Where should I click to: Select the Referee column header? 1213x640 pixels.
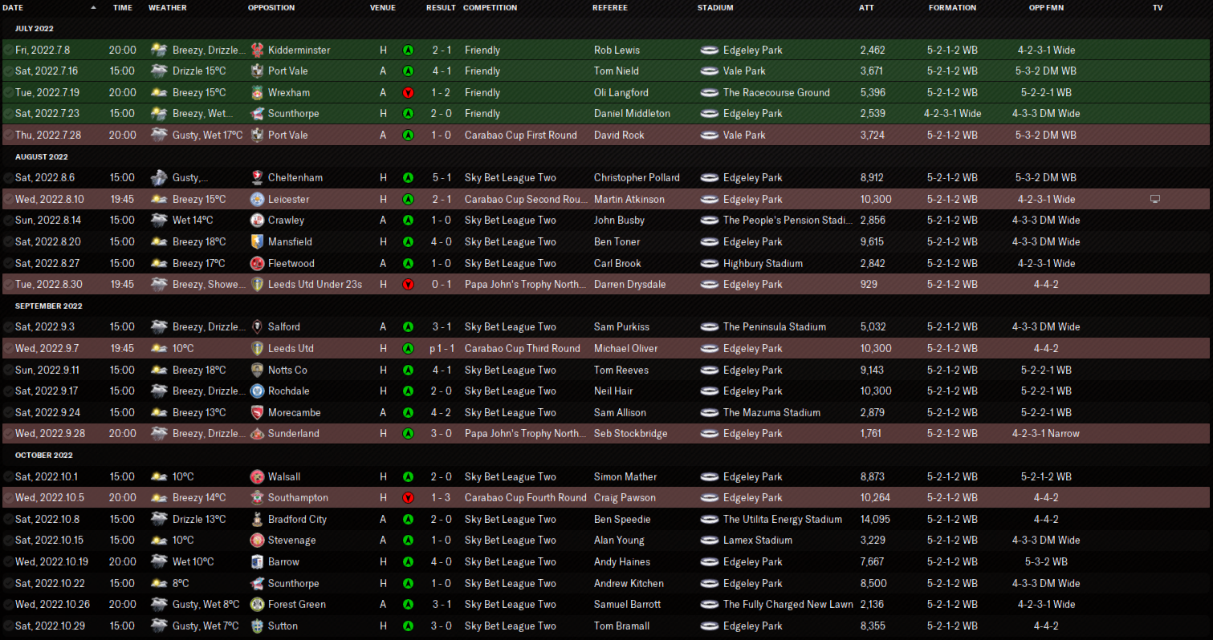pos(610,7)
